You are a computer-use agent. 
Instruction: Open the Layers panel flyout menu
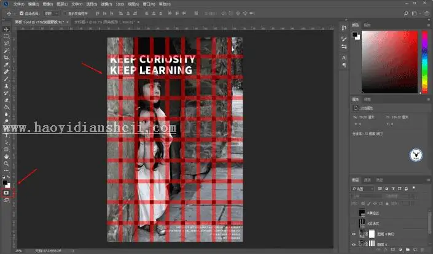[x=429, y=180]
